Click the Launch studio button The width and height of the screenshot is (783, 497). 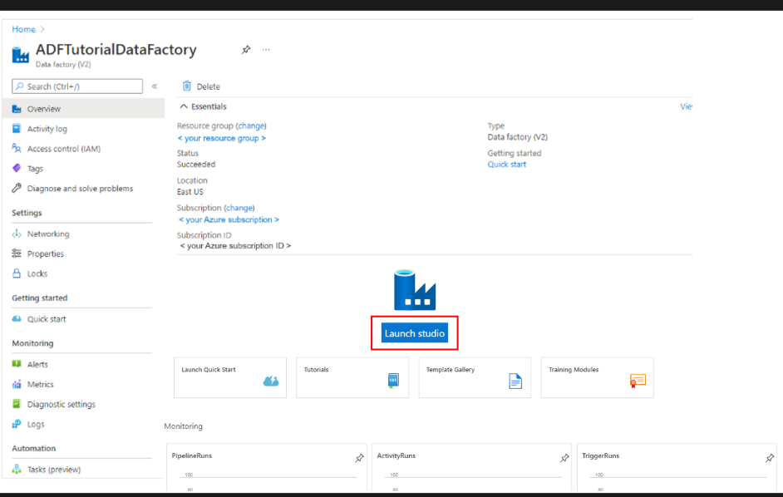point(414,333)
